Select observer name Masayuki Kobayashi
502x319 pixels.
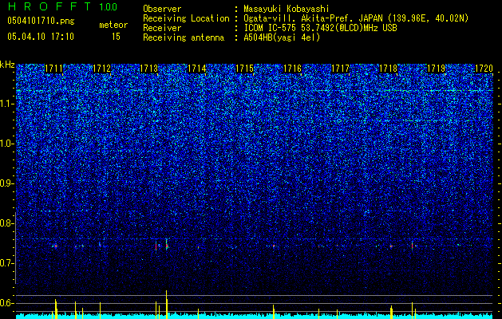pyautogui.click(x=286, y=9)
